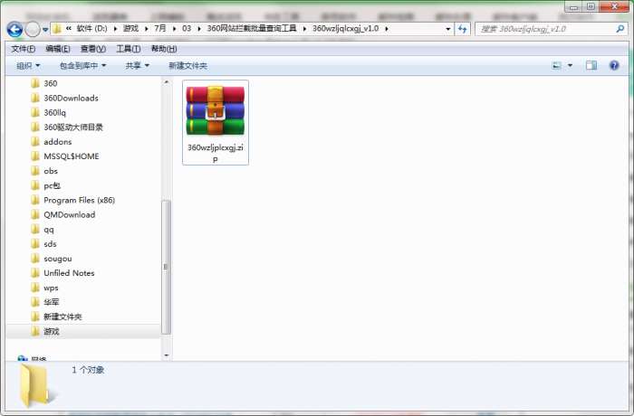Viewport: 634px width, 416px height.
Task: Click the Forward navigation arrow
Action: click(x=33, y=29)
